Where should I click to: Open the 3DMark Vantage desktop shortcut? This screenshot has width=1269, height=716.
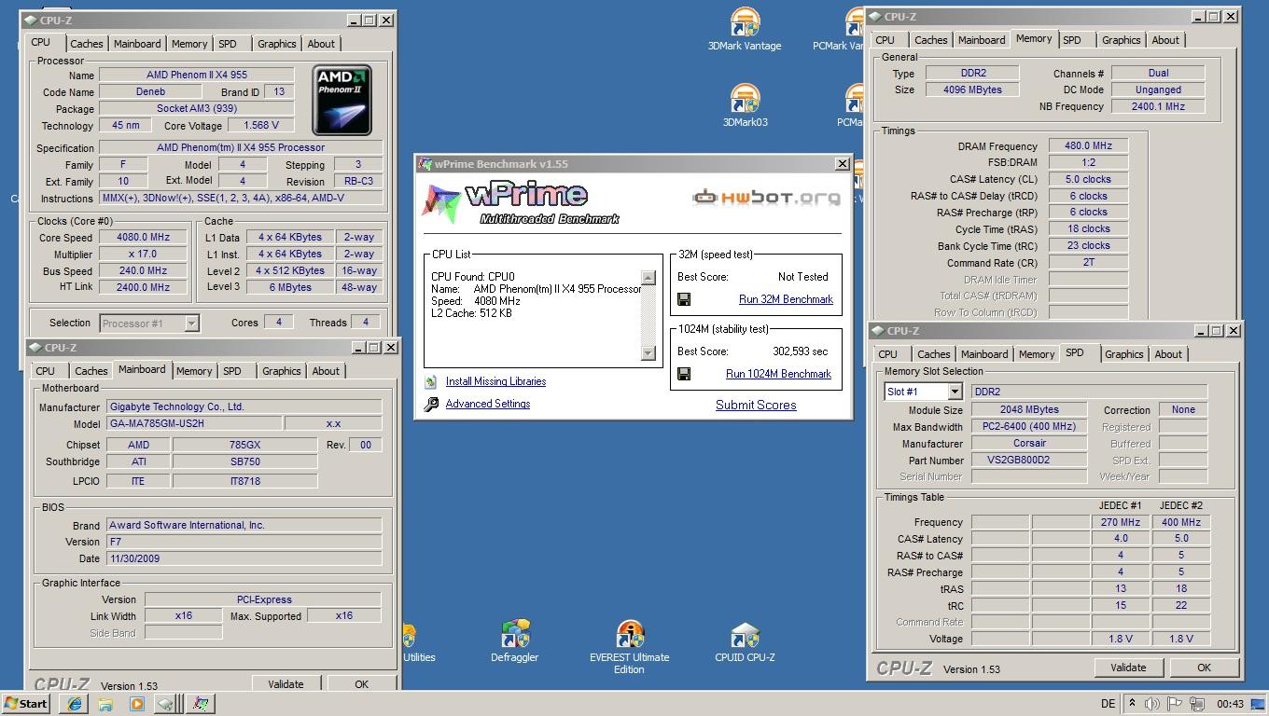[x=745, y=29]
